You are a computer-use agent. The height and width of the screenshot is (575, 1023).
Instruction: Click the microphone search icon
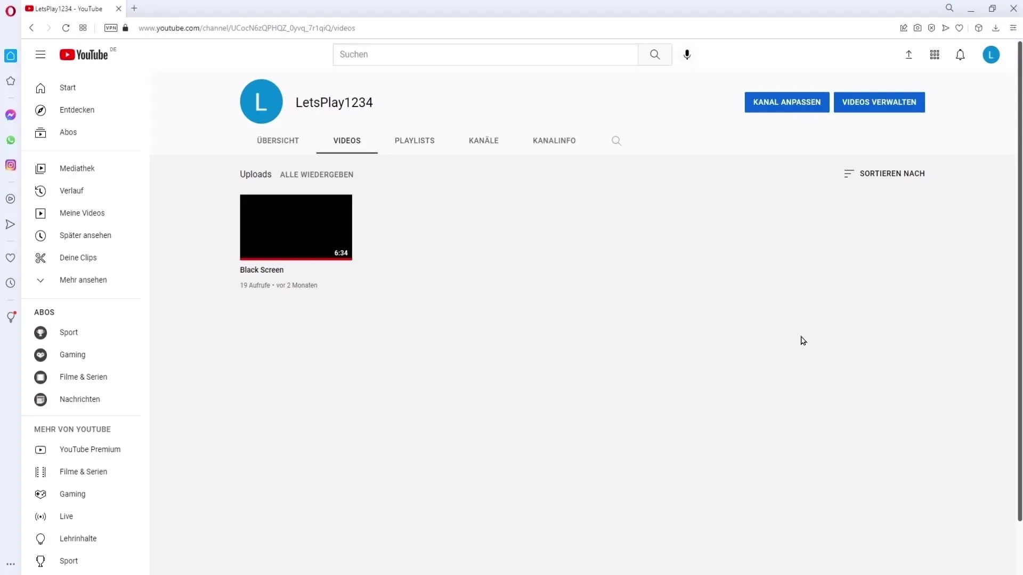687,54
